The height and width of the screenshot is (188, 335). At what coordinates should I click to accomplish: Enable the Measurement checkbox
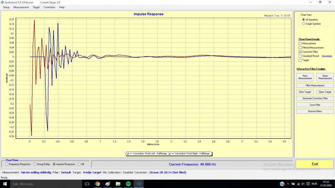pos(300,44)
